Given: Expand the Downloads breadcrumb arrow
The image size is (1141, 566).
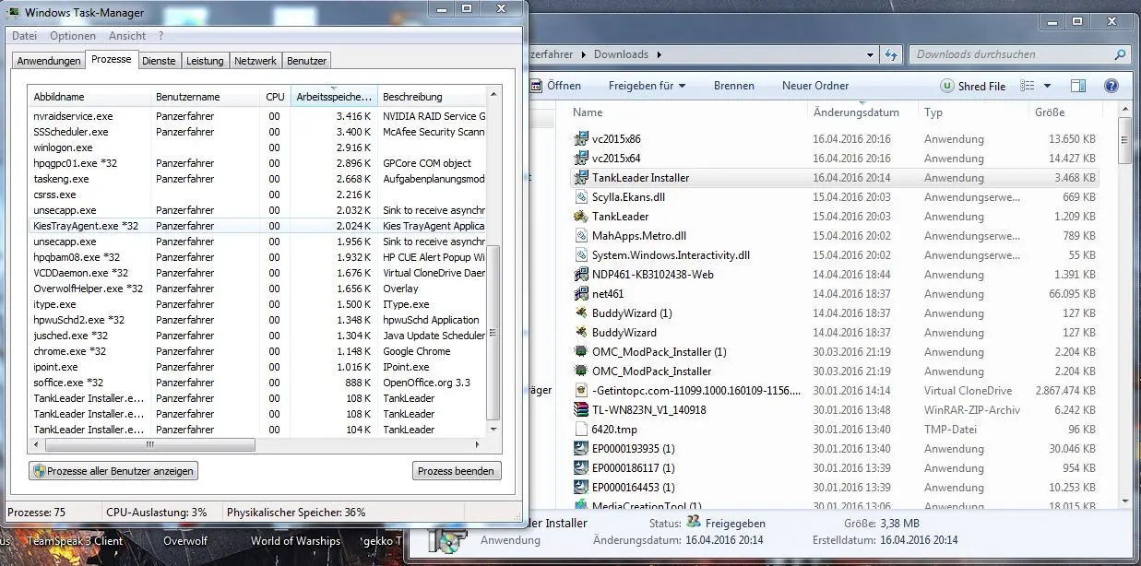Looking at the screenshot, I should click(x=660, y=54).
